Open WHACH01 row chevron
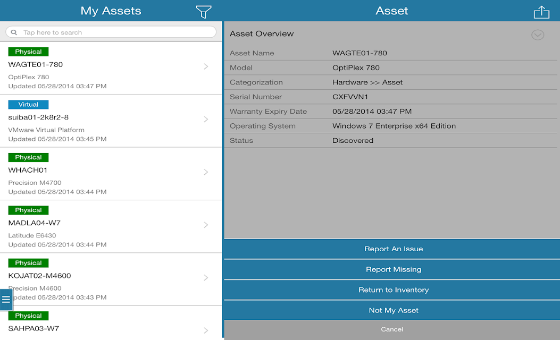The image size is (560, 340). click(206, 172)
